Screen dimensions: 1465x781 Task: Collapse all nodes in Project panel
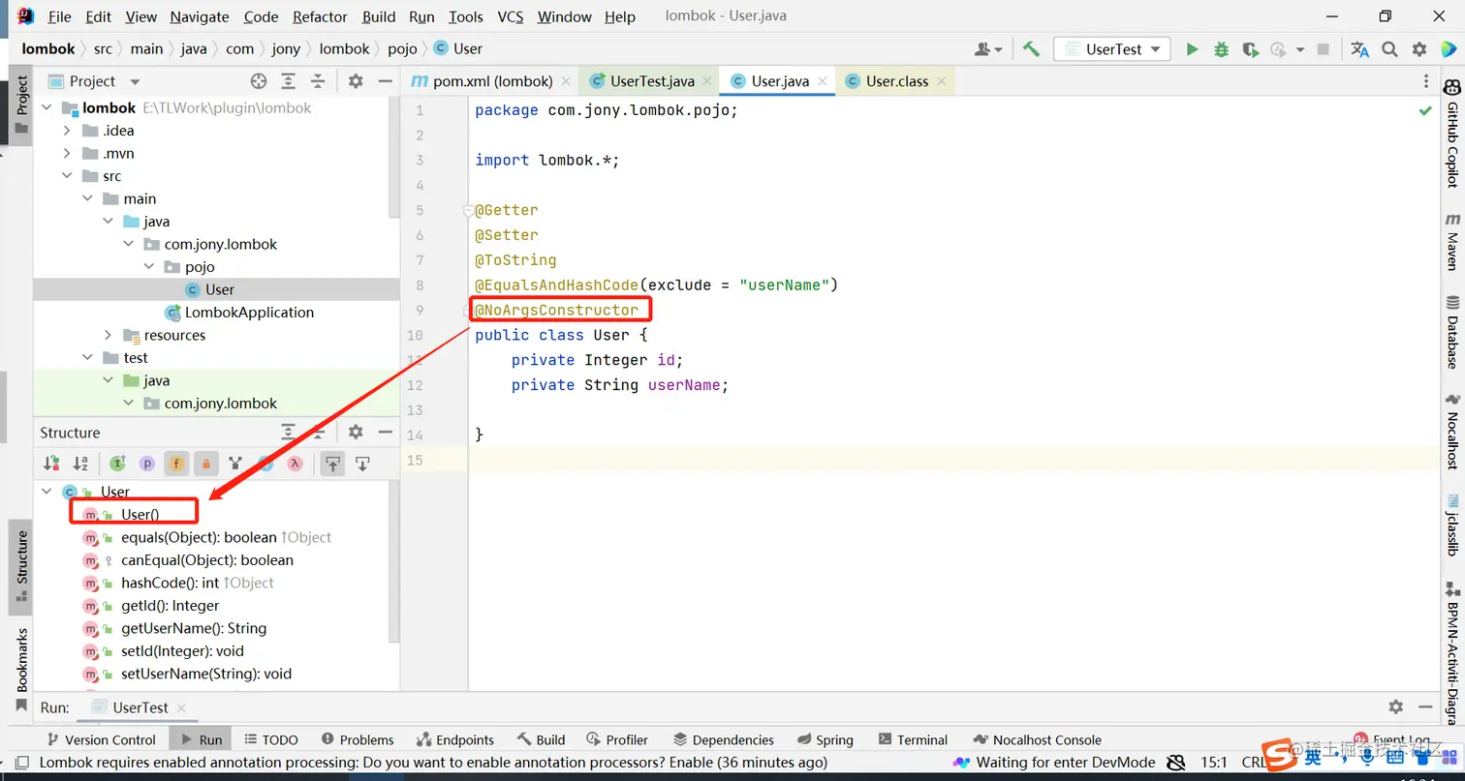(x=317, y=81)
